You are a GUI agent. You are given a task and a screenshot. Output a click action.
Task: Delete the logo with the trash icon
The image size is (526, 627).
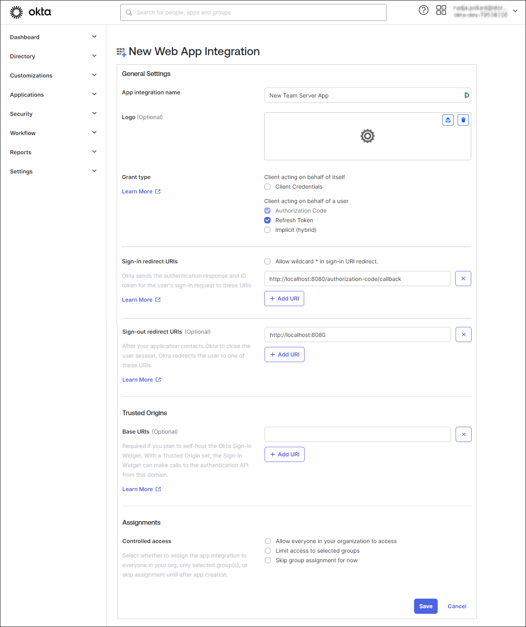(x=463, y=120)
